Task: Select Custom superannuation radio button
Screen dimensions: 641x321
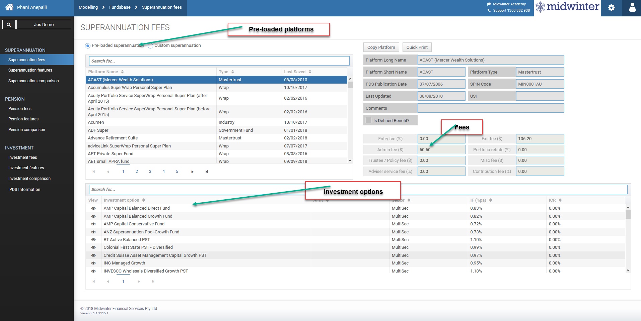Action: pos(150,45)
